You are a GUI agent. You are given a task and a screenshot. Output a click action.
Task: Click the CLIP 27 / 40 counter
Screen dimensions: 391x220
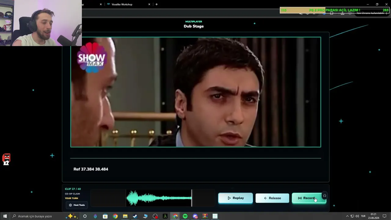pyautogui.click(x=73, y=189)
